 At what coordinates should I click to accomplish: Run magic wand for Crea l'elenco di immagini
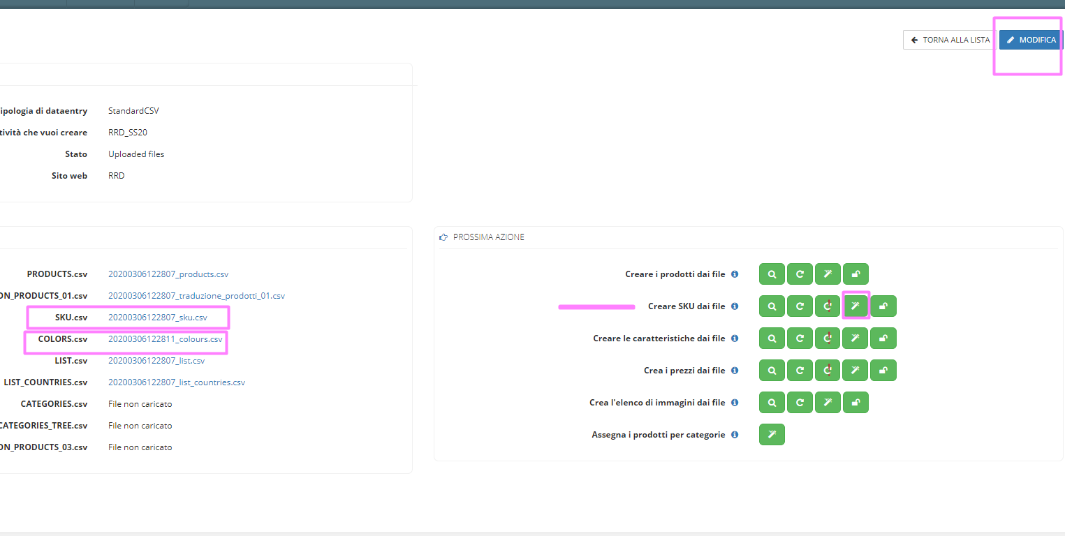coord(828,403)
